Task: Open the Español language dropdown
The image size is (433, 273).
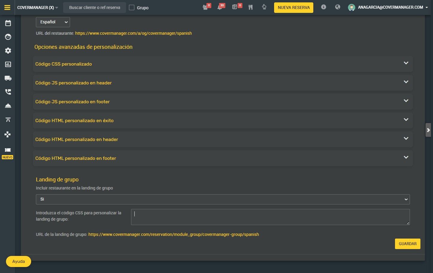Action: tap(53, 22)
